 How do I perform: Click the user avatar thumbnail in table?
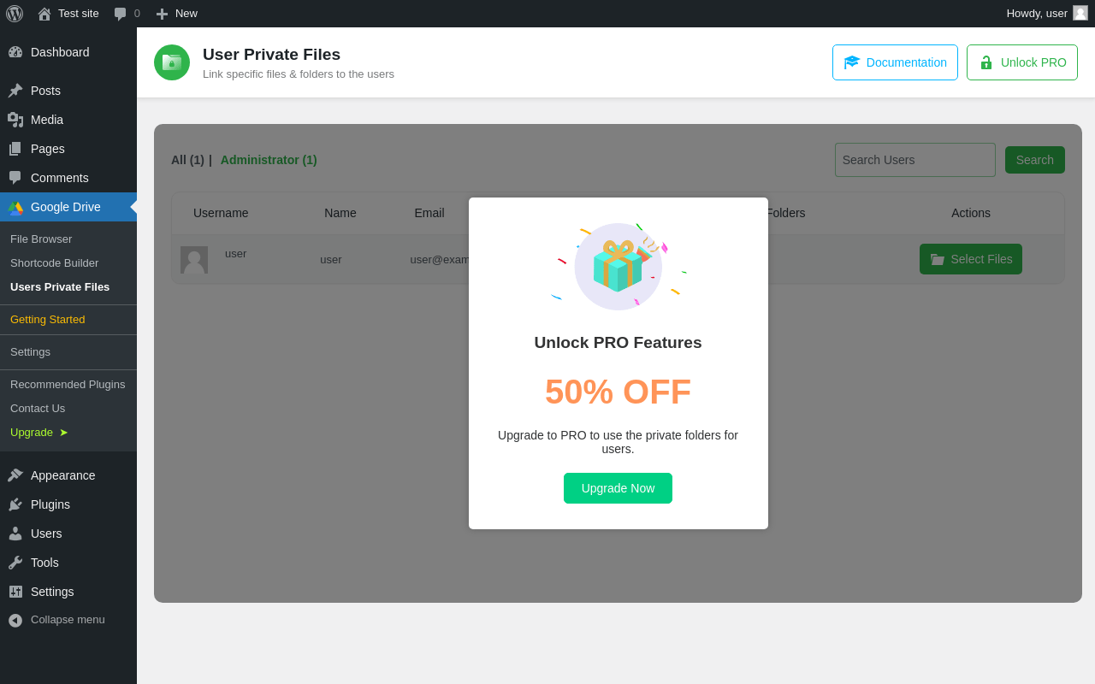click(194, 260)
